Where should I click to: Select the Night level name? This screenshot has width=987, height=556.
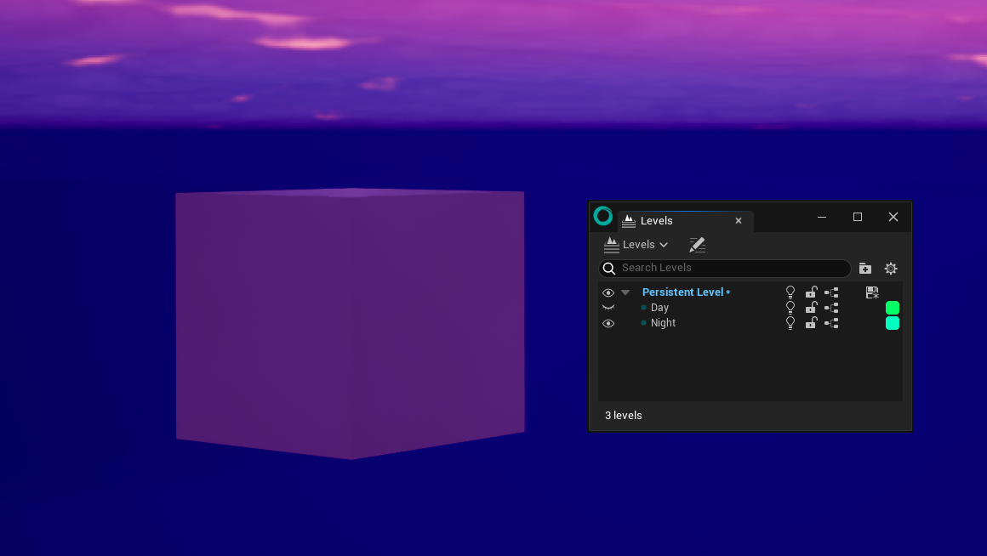664,322
